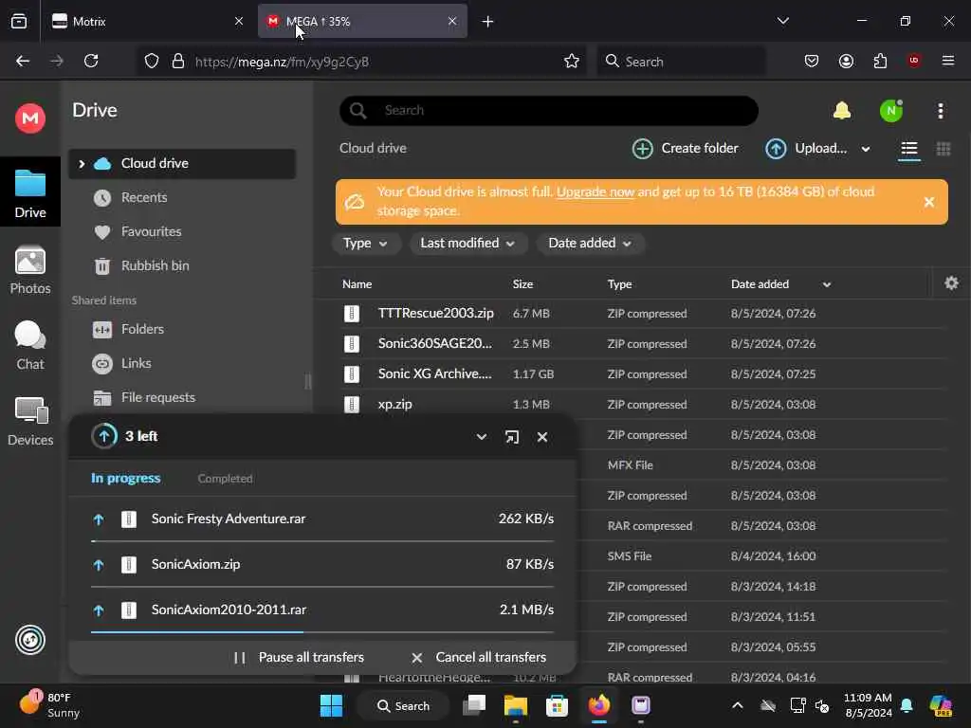Open uBlock Origin extension icon

tap(914, 61)
